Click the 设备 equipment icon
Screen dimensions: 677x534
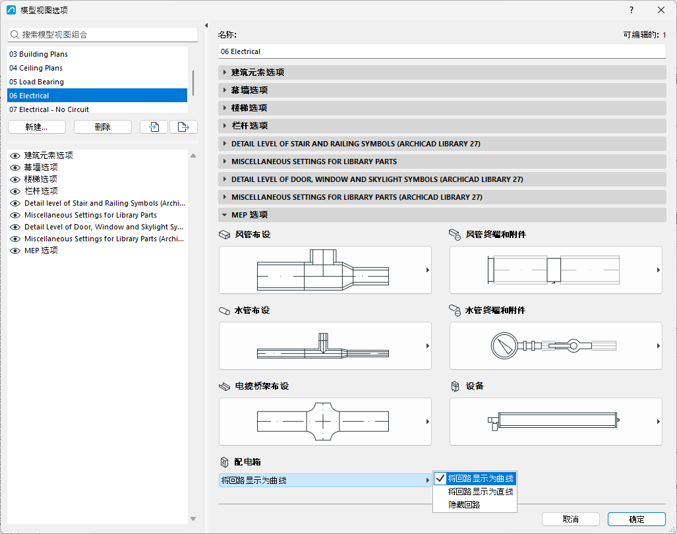click(x=455, y=386)
